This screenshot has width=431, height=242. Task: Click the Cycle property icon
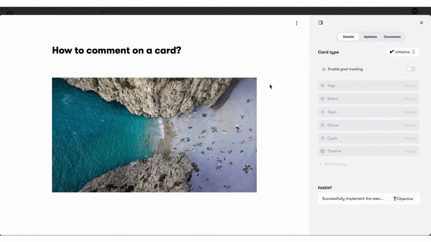pyautogui.click(x=322, y=138)
